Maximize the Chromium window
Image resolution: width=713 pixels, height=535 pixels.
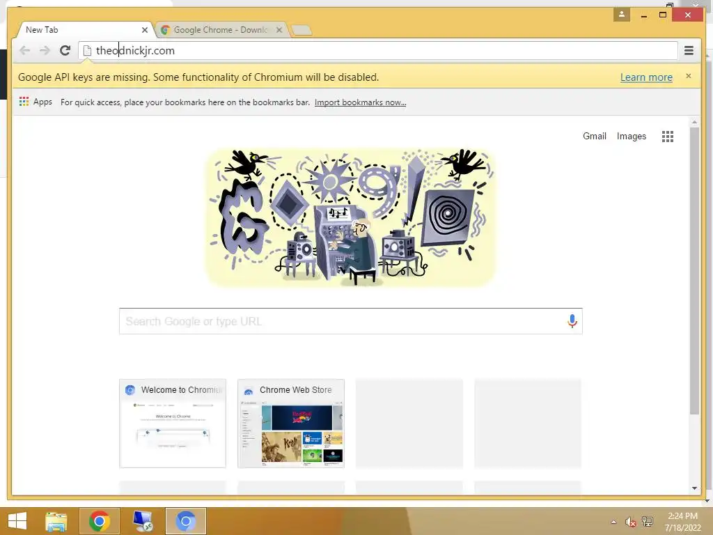[663, 15]
